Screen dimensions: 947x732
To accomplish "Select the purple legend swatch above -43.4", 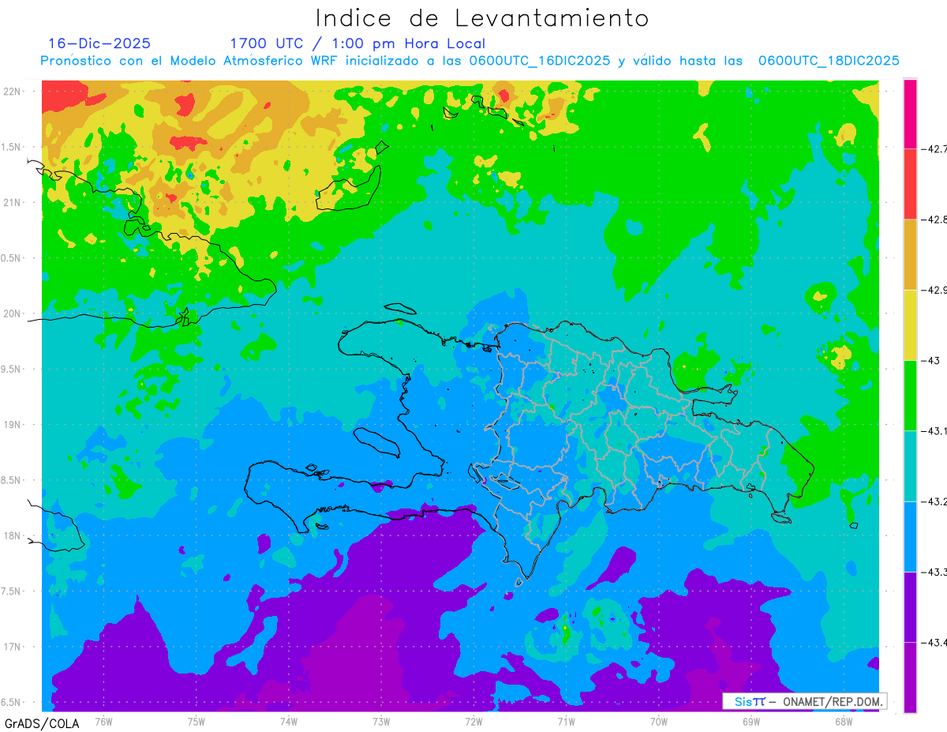I will point(910,606).
